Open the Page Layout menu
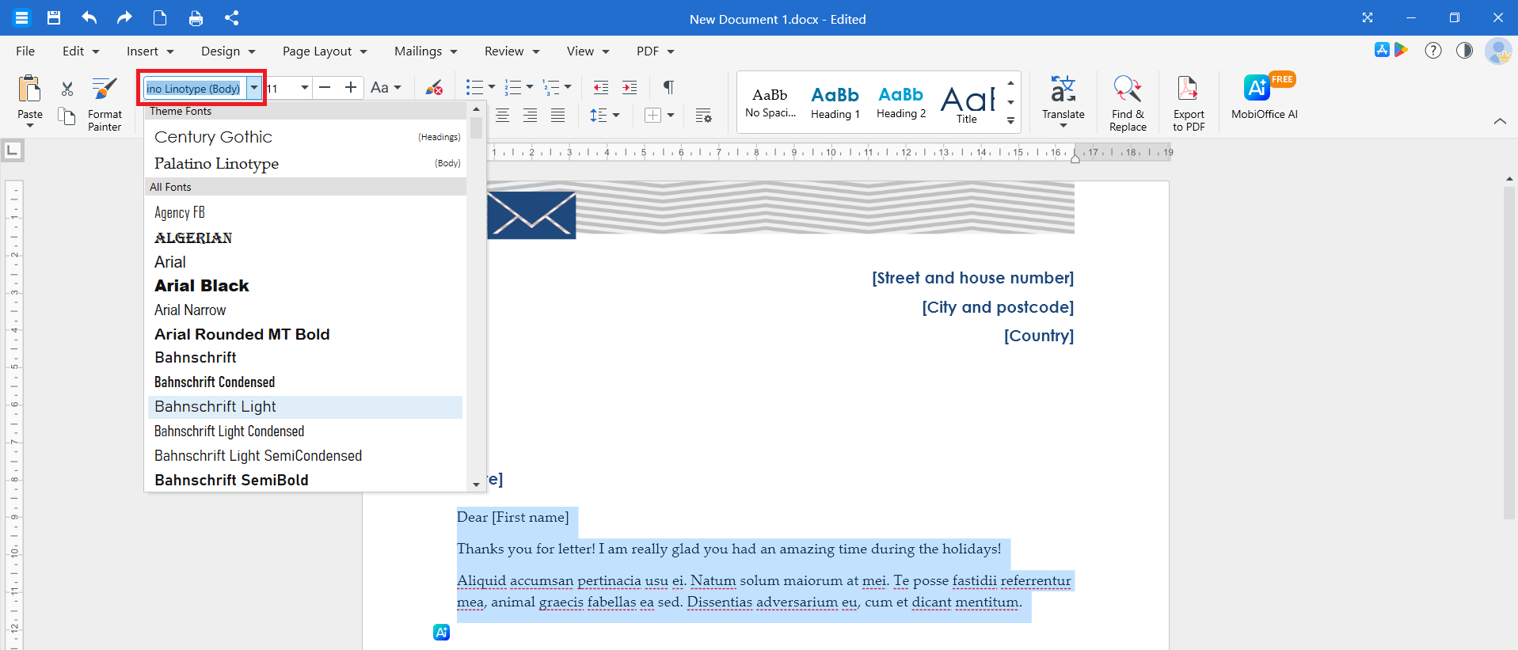 pos(325,51)
